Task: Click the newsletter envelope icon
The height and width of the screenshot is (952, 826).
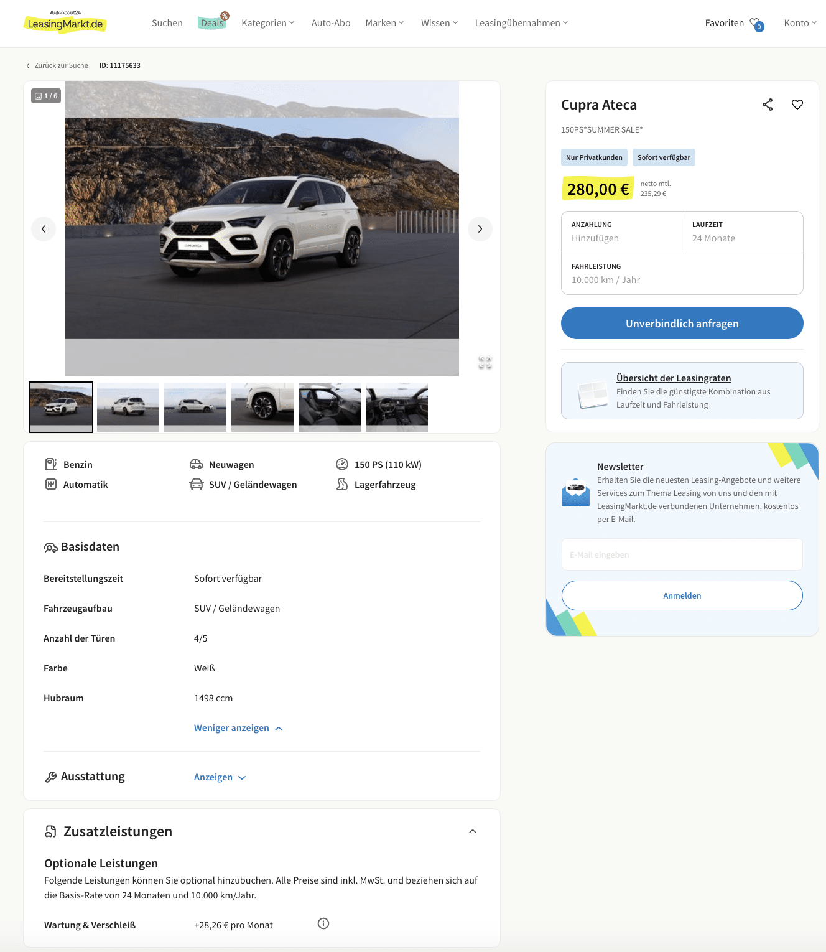Action: point(575,492)
